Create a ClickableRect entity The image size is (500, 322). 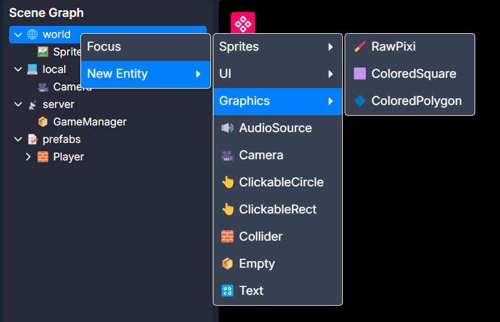pos(278,209)
